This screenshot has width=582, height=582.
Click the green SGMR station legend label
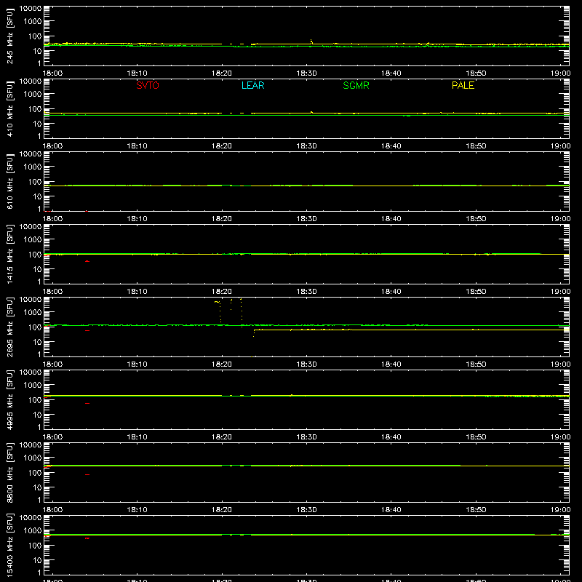point(356,85)
